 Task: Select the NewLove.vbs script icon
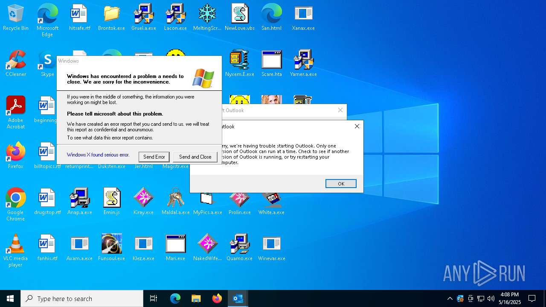tap(239, 17)
